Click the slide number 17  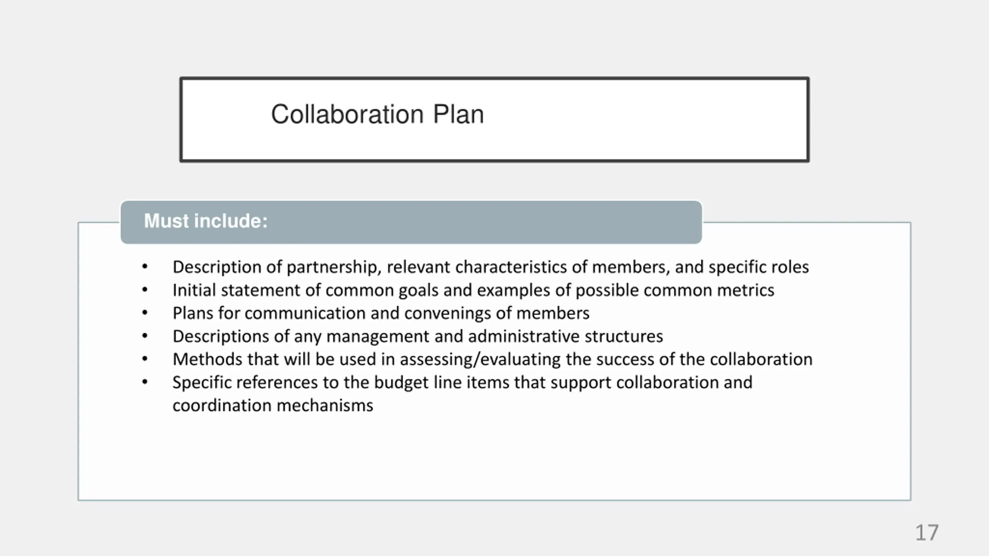pyautogui.click(x=926, y=533)
